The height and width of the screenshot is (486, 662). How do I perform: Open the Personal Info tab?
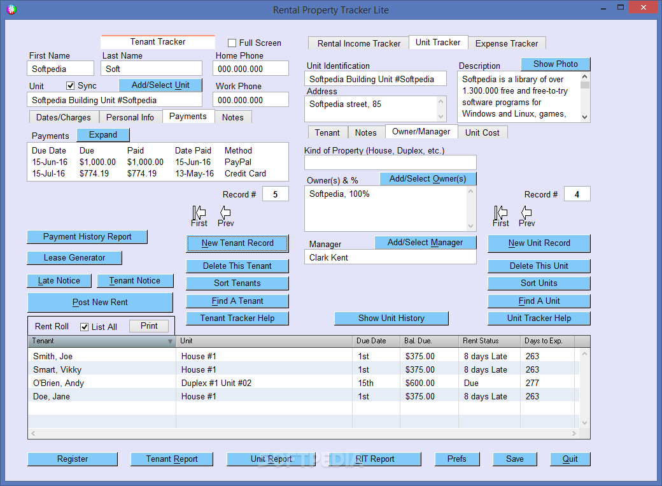point(130,117)
